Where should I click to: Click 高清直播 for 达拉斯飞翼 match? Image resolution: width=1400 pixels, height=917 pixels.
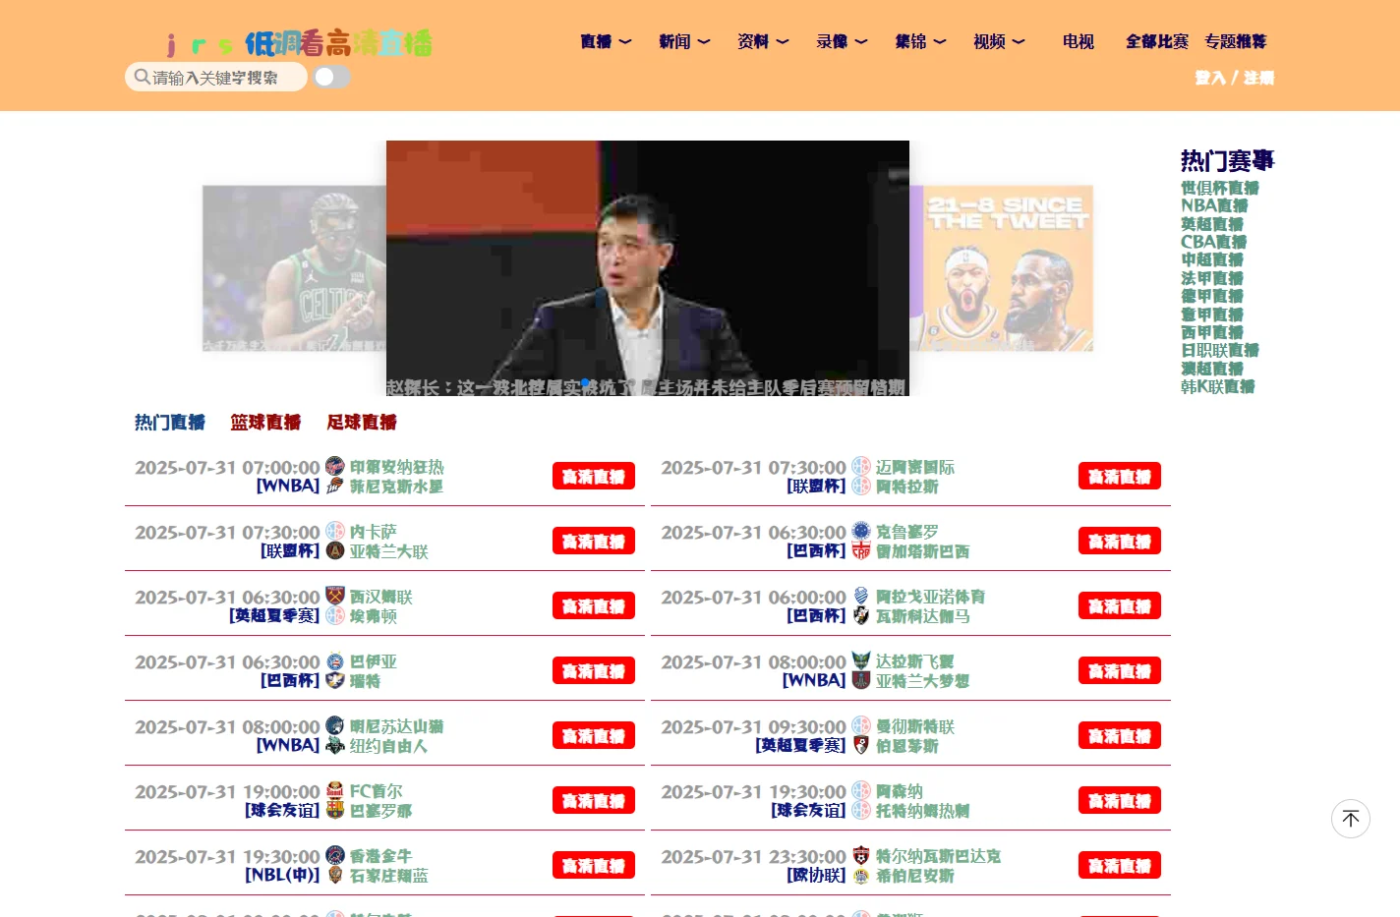(x=1120, y=670)
